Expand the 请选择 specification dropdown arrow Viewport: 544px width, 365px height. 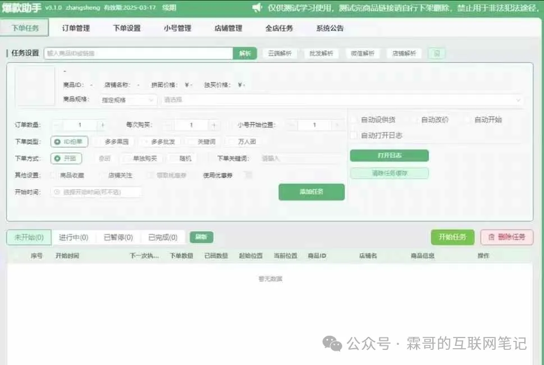click(518, 100)
